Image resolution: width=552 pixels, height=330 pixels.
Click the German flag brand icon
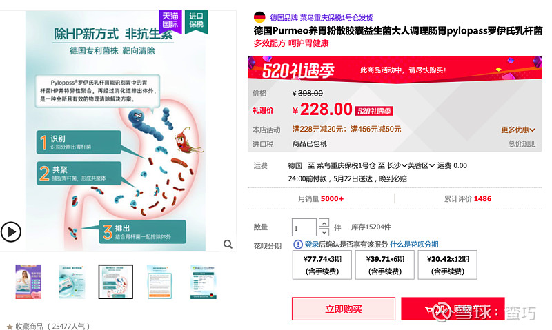[x=259, y=17]
